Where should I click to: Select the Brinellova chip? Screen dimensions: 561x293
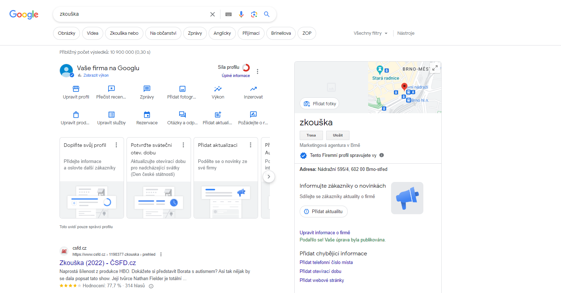[281, 33]
